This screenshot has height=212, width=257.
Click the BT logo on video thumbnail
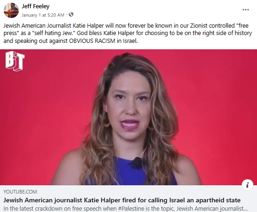tap(15, 61)
